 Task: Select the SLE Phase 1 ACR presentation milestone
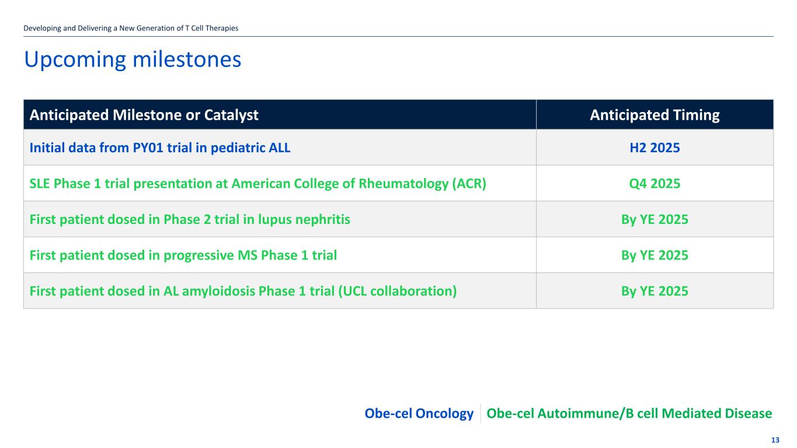click(257, 184)
